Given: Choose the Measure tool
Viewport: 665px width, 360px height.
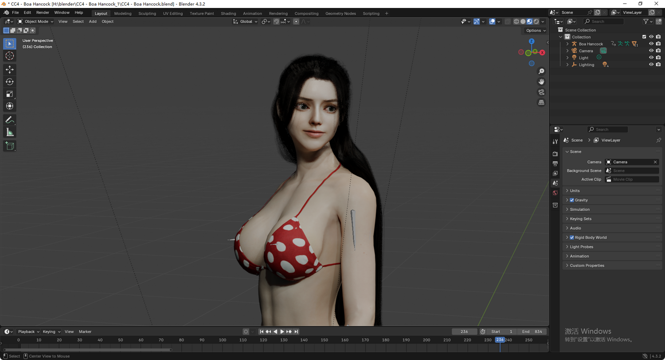Looking at the screenshot, I should 10,132.
